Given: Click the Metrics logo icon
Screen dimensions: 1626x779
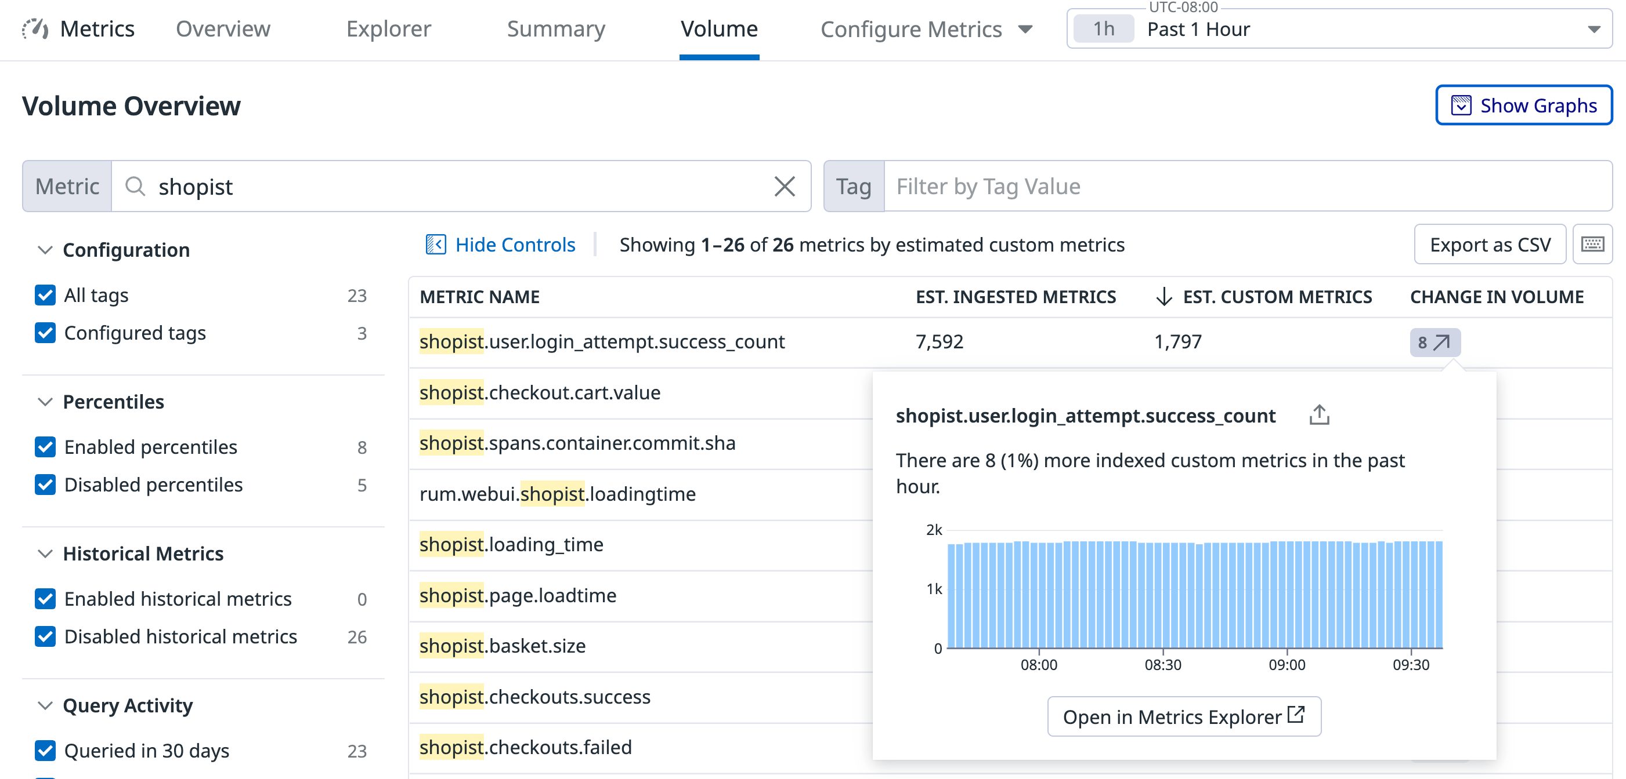Looking at the screenshot, I should [35, 28].
